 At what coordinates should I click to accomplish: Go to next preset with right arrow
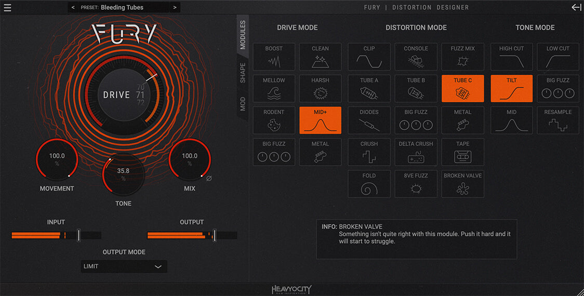pos(175,7)
